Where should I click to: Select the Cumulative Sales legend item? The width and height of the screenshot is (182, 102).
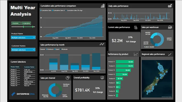click(46, 10)
